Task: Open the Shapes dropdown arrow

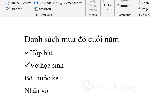Action: coord(22,9)
